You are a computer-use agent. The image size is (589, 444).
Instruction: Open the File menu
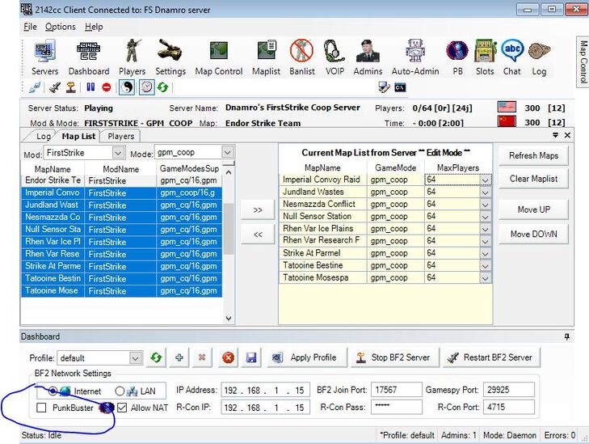click(x=30, y=27)
